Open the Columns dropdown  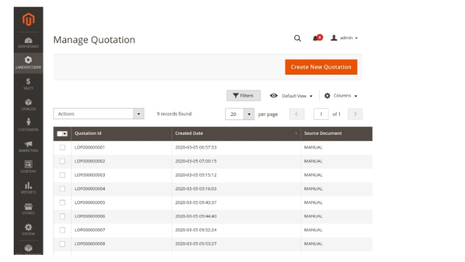tap(341, 96)
